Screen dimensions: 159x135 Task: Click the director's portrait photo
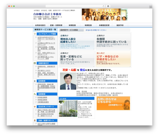68,81
